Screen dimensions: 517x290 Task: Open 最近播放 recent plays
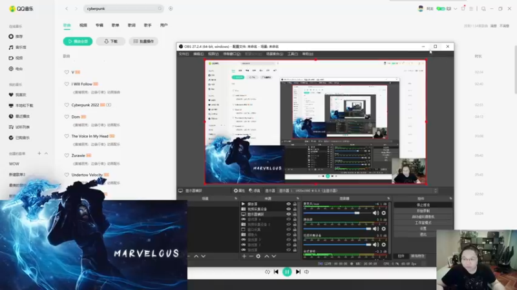click(x=19, y=116)
